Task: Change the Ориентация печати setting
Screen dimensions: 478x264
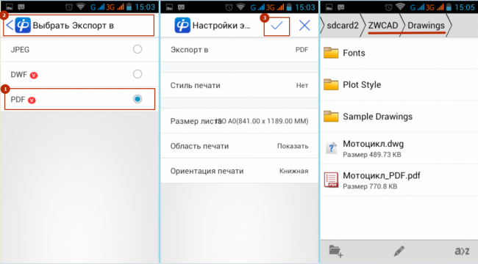Action: (x=239, y=171)
